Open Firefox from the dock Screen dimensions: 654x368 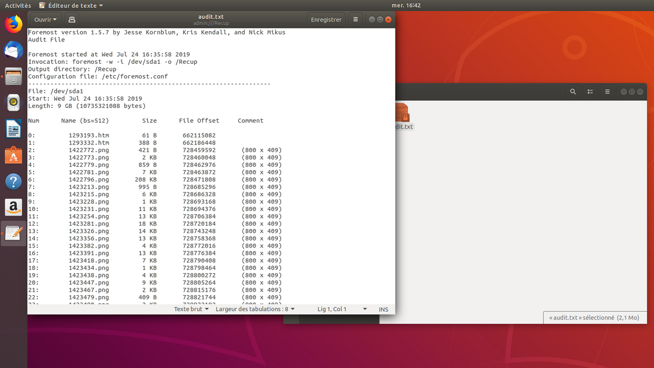coord(14,24)
